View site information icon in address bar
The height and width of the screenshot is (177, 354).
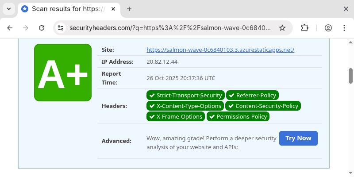[61, 28]
